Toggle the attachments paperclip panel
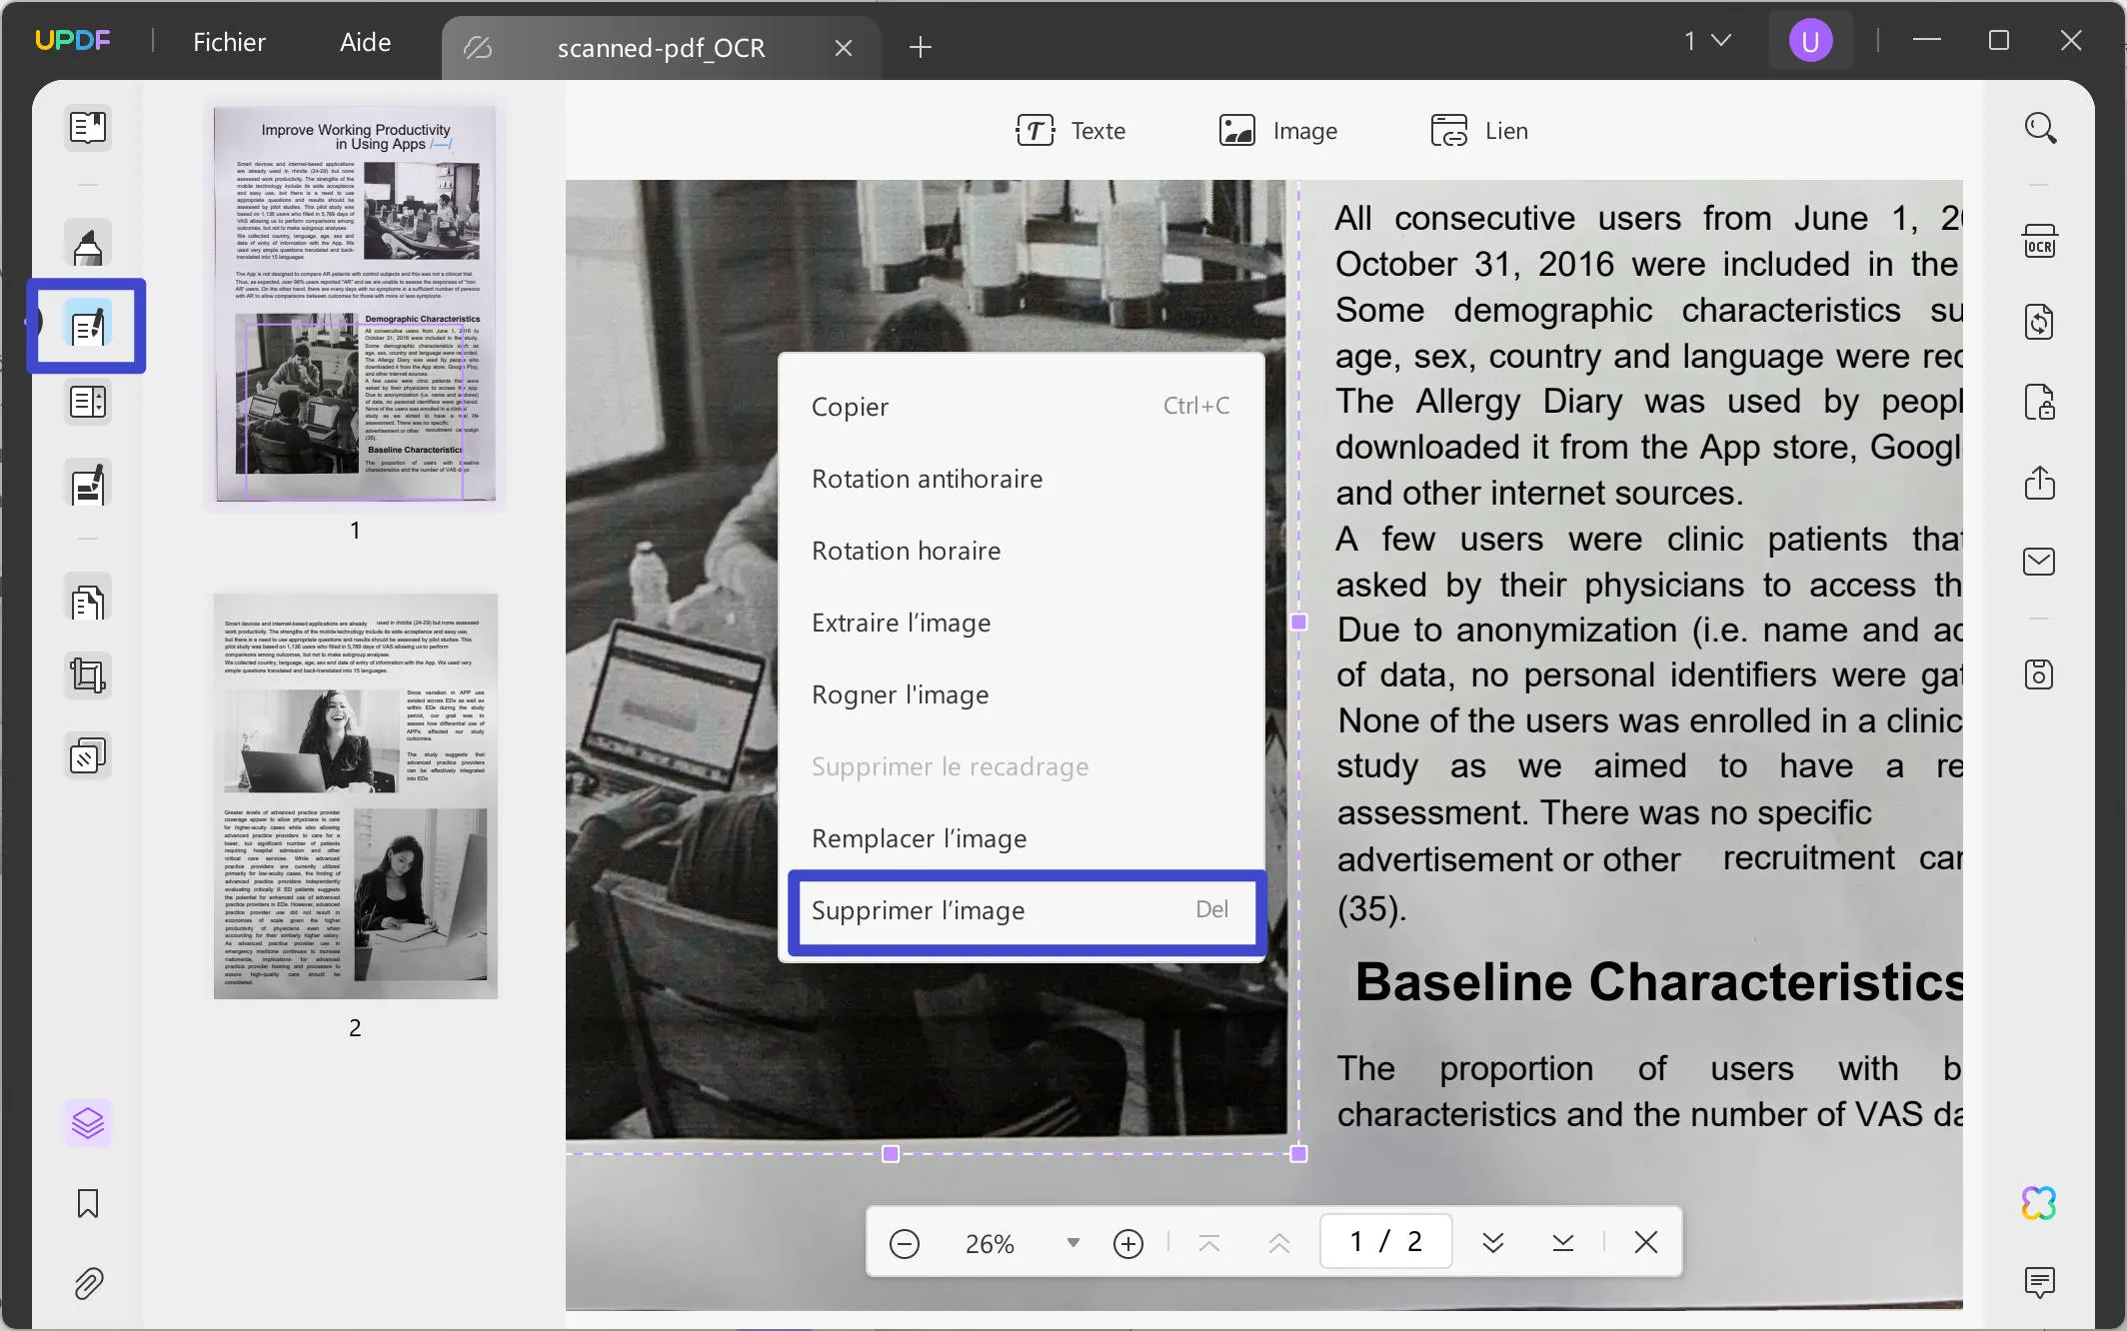The image size is (2127, 1331). (88, 1283)
